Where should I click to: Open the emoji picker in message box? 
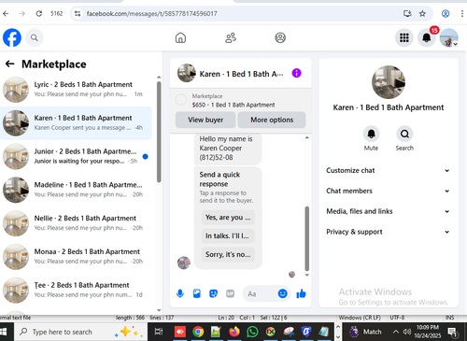(282, 293)
